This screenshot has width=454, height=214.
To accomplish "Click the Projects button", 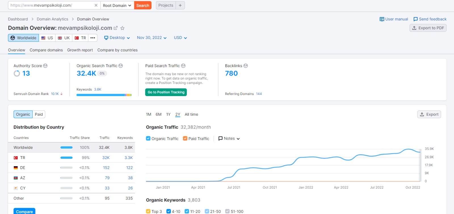I will 166,5.
